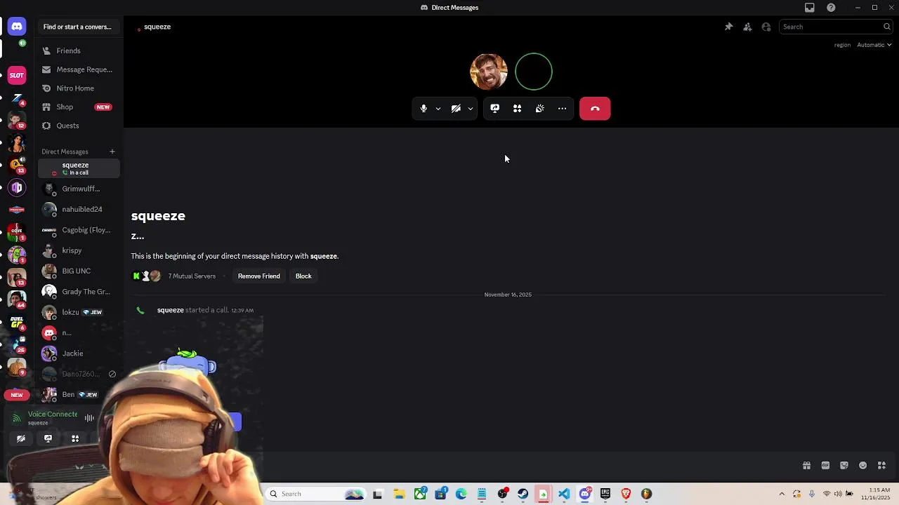
Task: Click the Windows taskbar Search box
Action: tap(315, 494)
